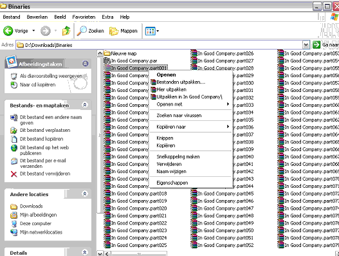Screen dimensions: 339x256
Task: Collapse Bestands- en maptaken panel
Action: [x=85, y=105]
